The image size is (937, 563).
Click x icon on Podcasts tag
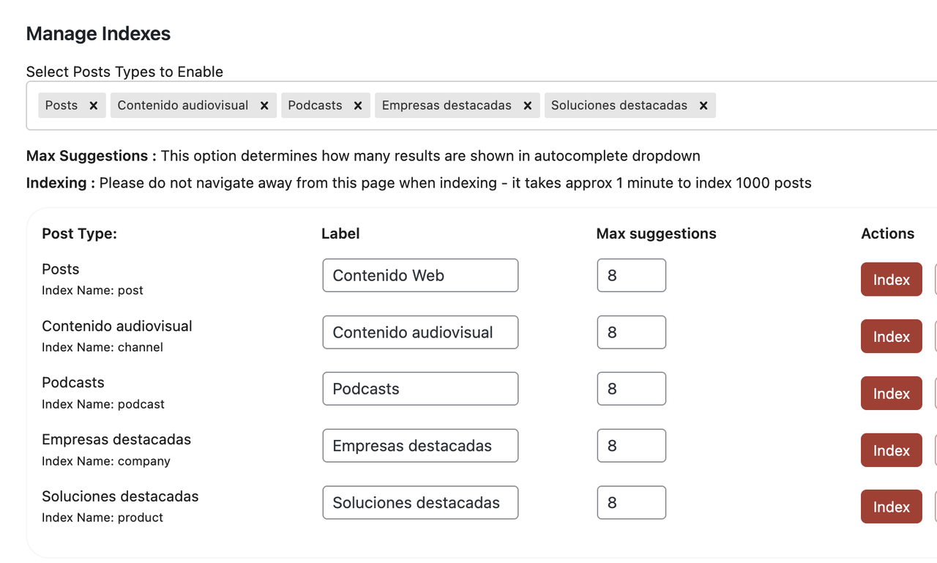(358, 105)
